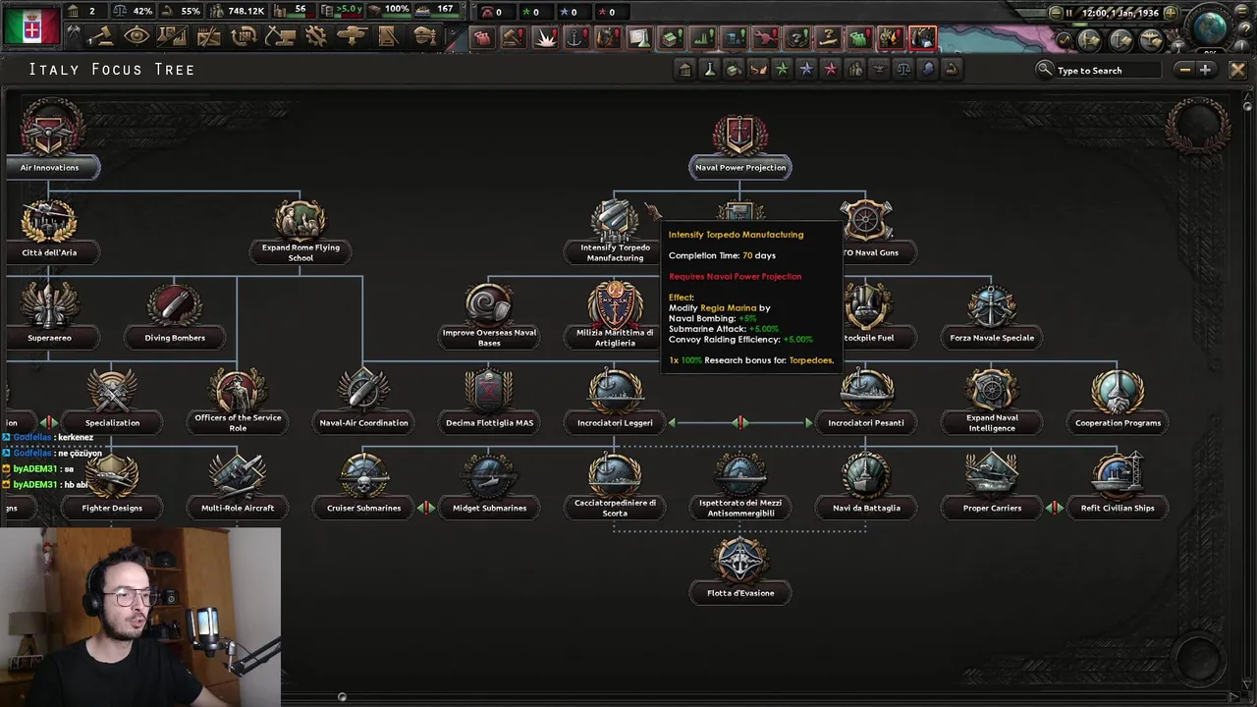The image size is (1257, 707).
Task: Select the Incrociatori Leggeri focus
Action: coord(615,403)
